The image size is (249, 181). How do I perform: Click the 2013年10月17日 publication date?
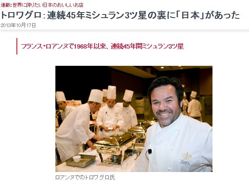click(18, 25)
